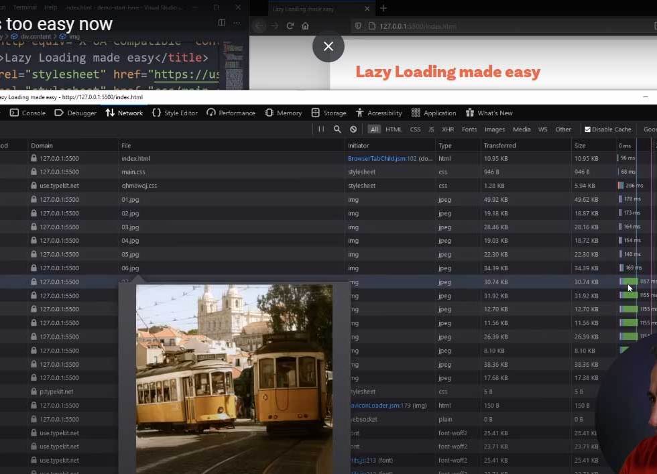
Task: Switch to the Console tab
Action: [27, 113]
